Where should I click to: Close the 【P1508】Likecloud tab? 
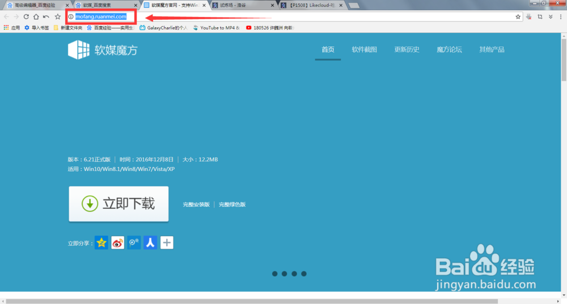point(341,6)
